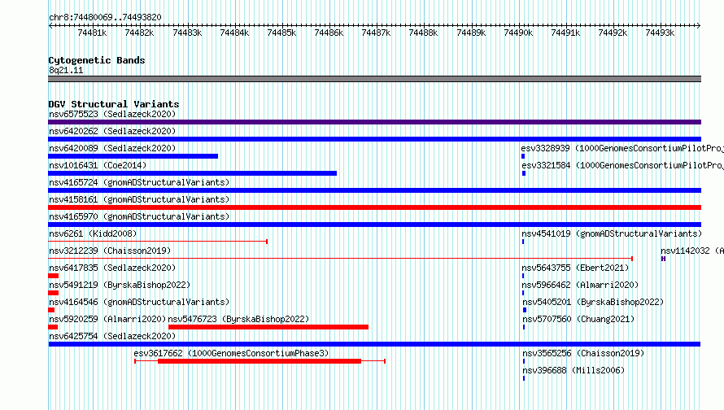Open nsv3565256 (Chaisson2019) variant
The height and width of the screenshot is (410, 724).
(x=583, y=353)
